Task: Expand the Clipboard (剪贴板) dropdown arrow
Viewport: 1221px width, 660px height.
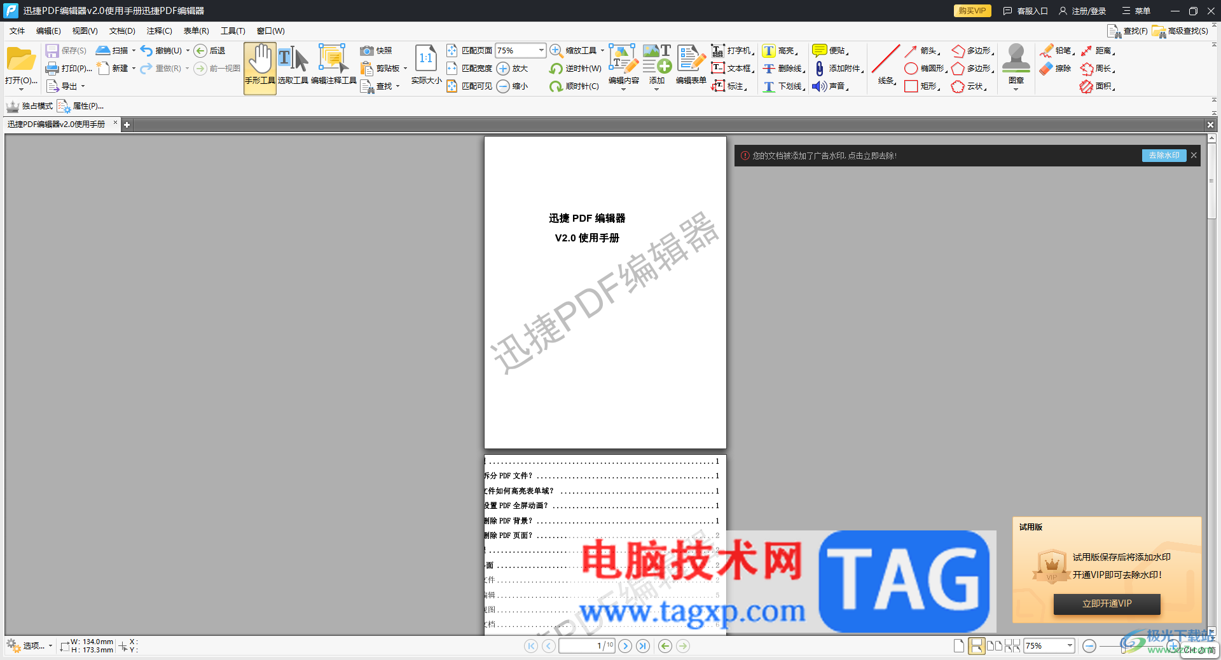Action: pyautogui.click(x=405, y=69)
